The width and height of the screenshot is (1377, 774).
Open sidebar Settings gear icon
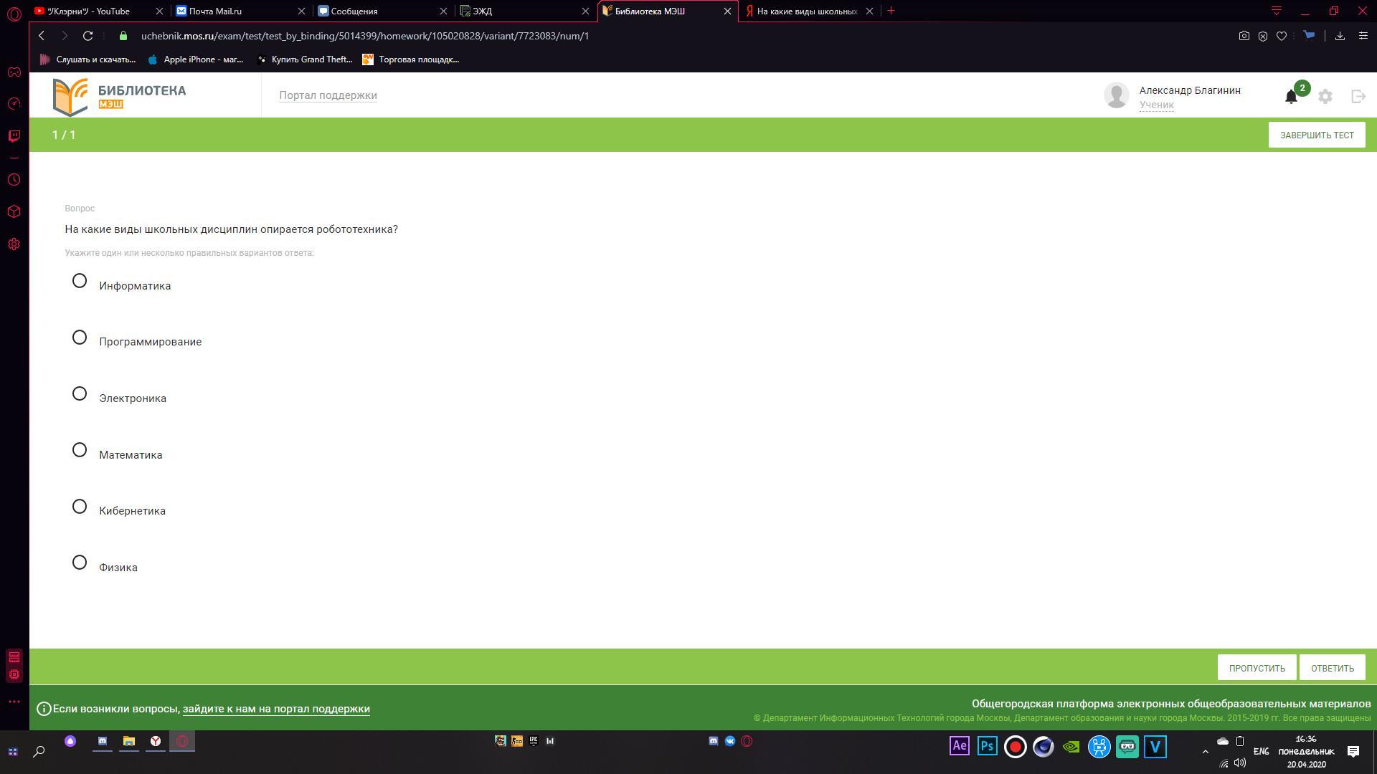(14, 244)
